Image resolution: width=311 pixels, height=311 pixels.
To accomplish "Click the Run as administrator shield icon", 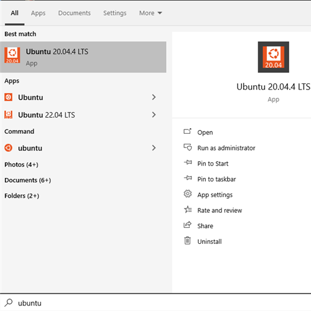I will pos(188,147).
